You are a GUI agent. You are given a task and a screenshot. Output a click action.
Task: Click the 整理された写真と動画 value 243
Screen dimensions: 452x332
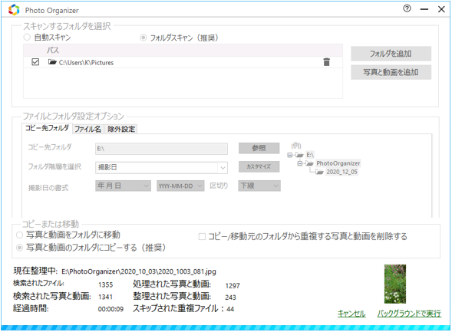[x=230, y=297]
